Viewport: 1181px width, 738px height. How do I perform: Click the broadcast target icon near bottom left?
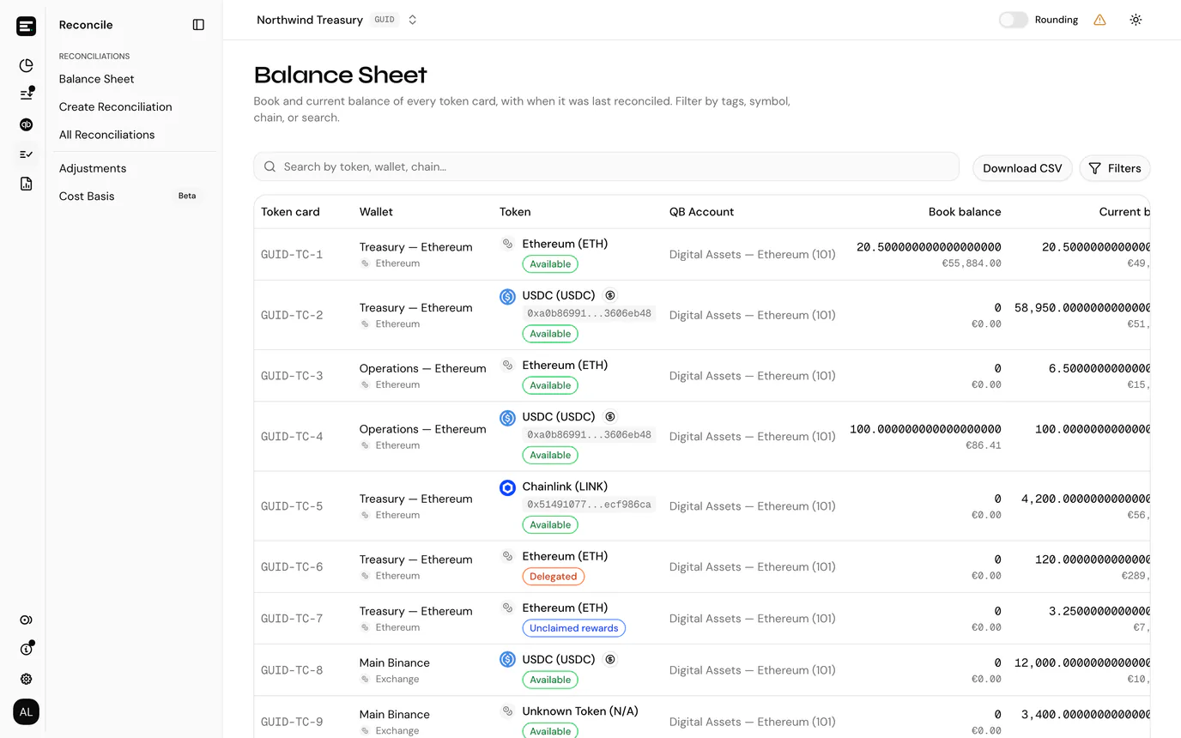pyautogui.click(x=26, y=620)
